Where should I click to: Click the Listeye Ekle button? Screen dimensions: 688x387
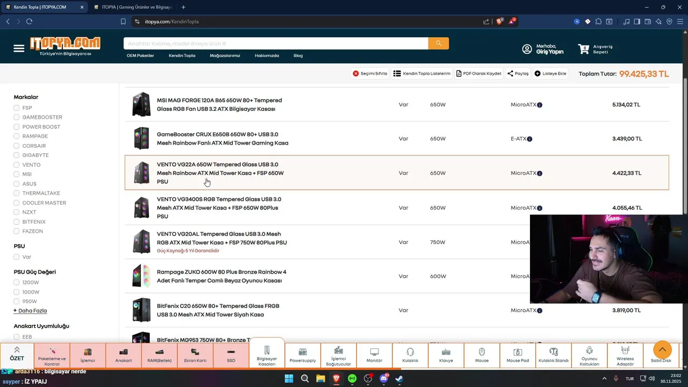coord(550,74)
